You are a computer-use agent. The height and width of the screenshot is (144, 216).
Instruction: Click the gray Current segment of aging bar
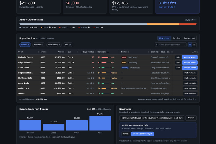(83, 24)
